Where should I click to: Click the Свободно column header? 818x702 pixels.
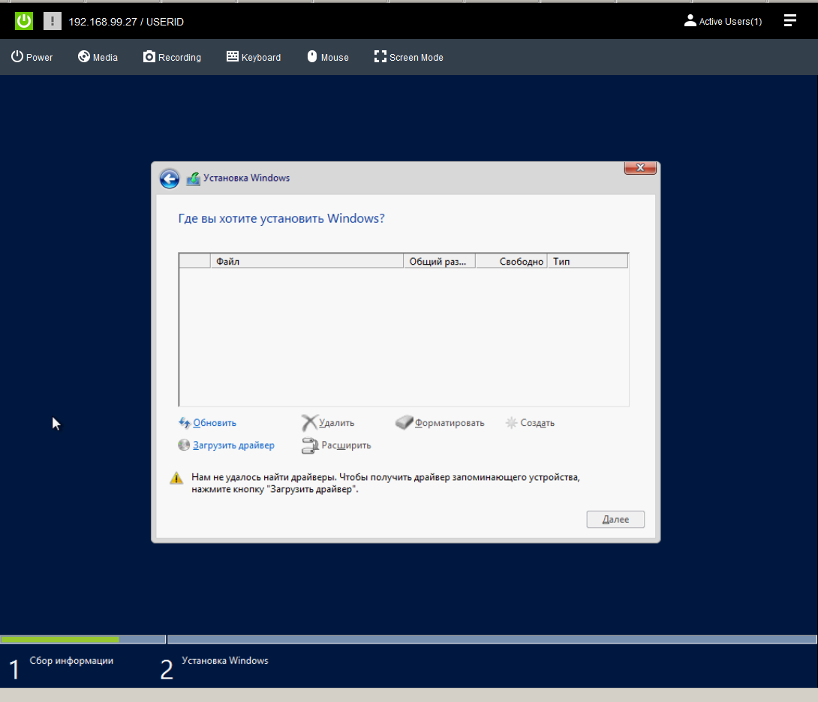[521, 261]
